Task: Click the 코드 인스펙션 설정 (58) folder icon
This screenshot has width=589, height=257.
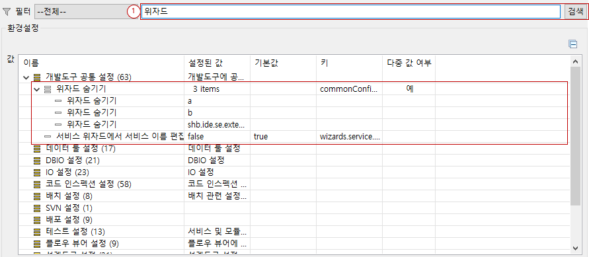Action: click(37, 184)
